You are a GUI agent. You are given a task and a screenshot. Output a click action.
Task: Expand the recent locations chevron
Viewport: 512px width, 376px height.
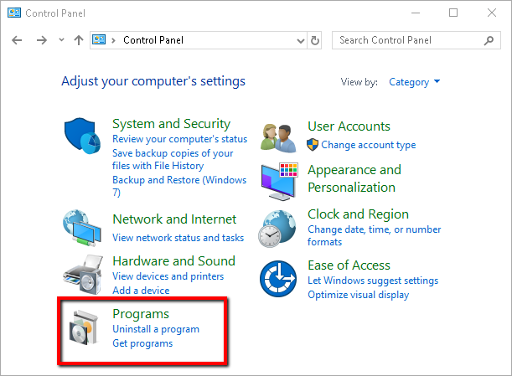click(61, 40)
